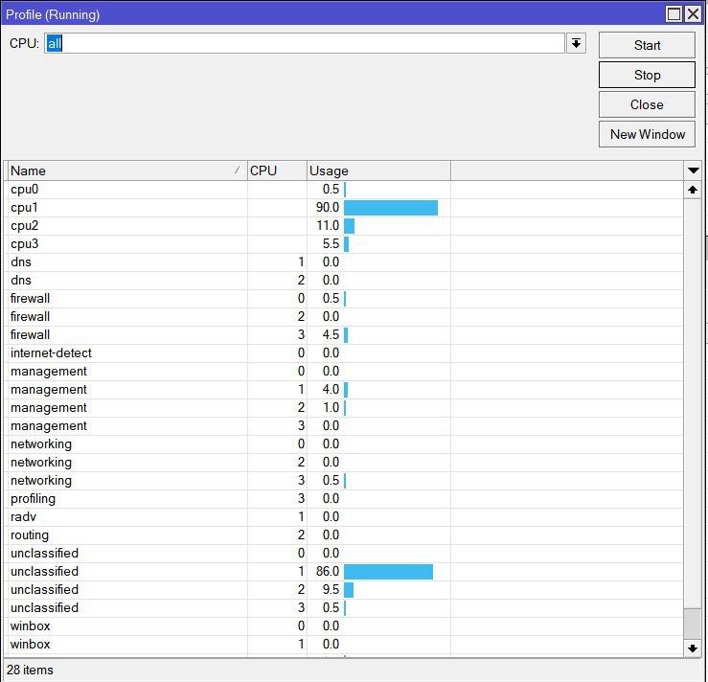This screenshot has height=682, width=708.
Task: Select the unclassified row on CPU 0
Action: 346,554
